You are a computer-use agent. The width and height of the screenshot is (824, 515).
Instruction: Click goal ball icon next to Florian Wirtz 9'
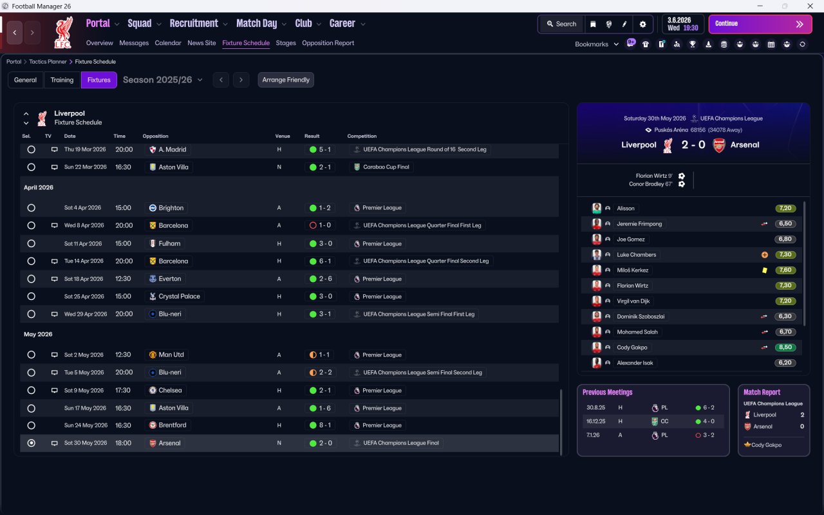[x=682, y=176]
